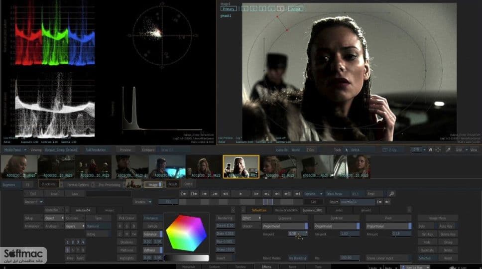Toggle the Image button in the segment row
The image size is (482, 269).
[x=153, y=184]
